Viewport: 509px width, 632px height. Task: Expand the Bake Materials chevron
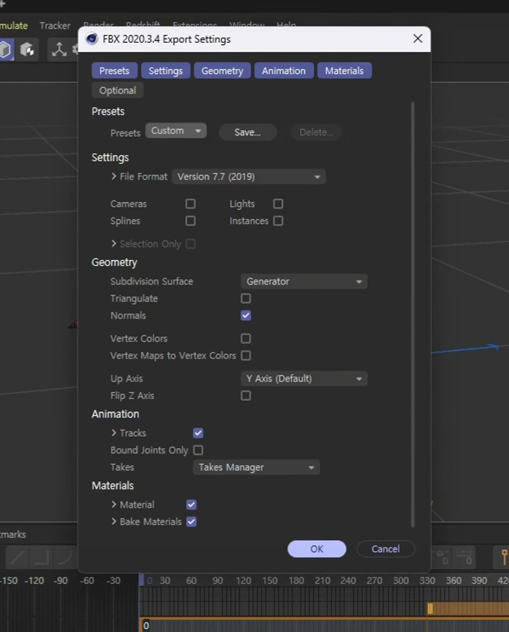point(114,522)
